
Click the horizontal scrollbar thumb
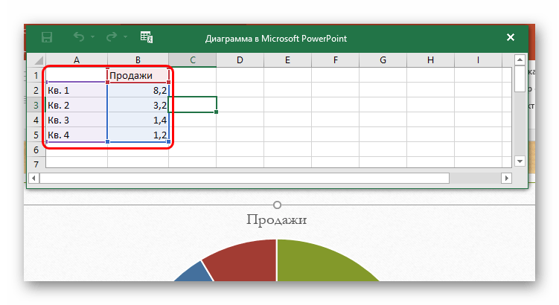[244, 178]
